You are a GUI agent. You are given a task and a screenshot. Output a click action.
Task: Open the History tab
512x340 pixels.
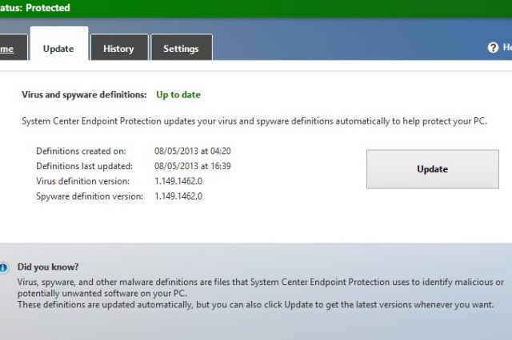coord(118,49)
